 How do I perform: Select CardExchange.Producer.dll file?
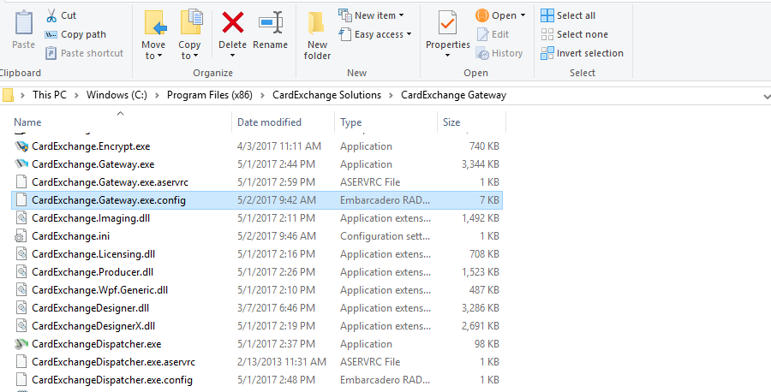click(257, 272)
